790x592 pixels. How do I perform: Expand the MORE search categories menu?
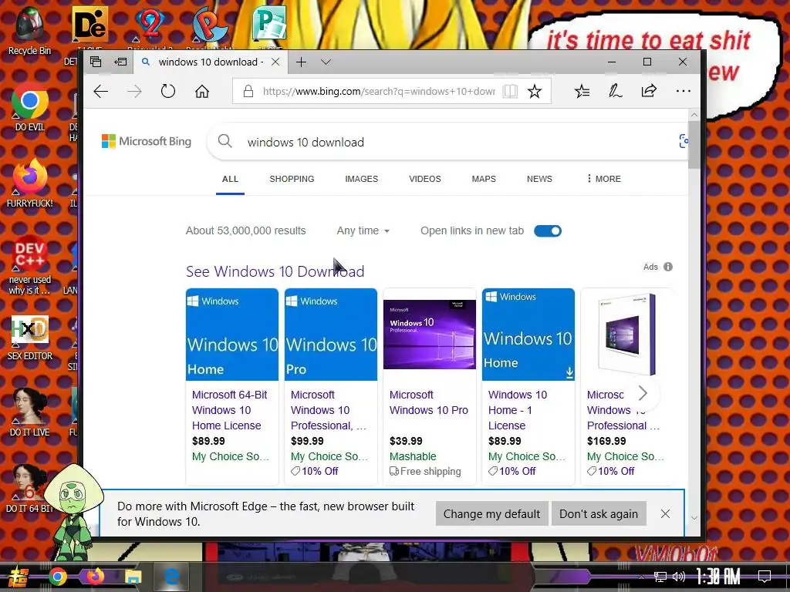[x=604, y=179]
